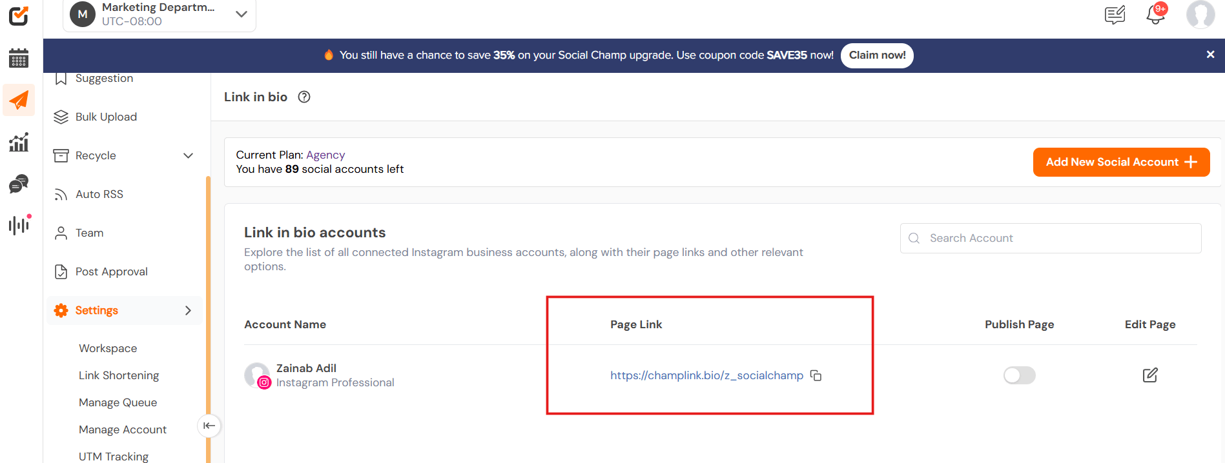This screenshot has width=1225, height=463.
Task: Click Add New Social Account button
Action: (x=1122, y=162)
